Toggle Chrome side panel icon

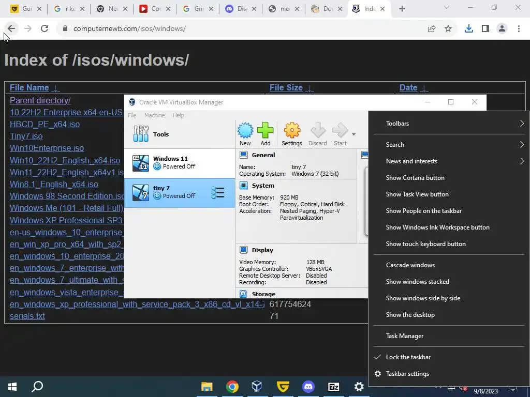coord(485,29)
